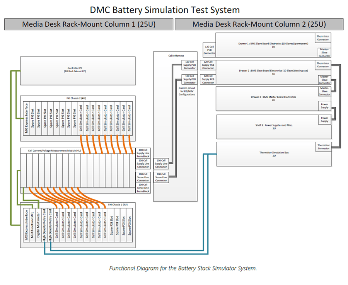Select the 'Media Desk Rack-Mount Column 2 (25U)' header

pos(259,24)
